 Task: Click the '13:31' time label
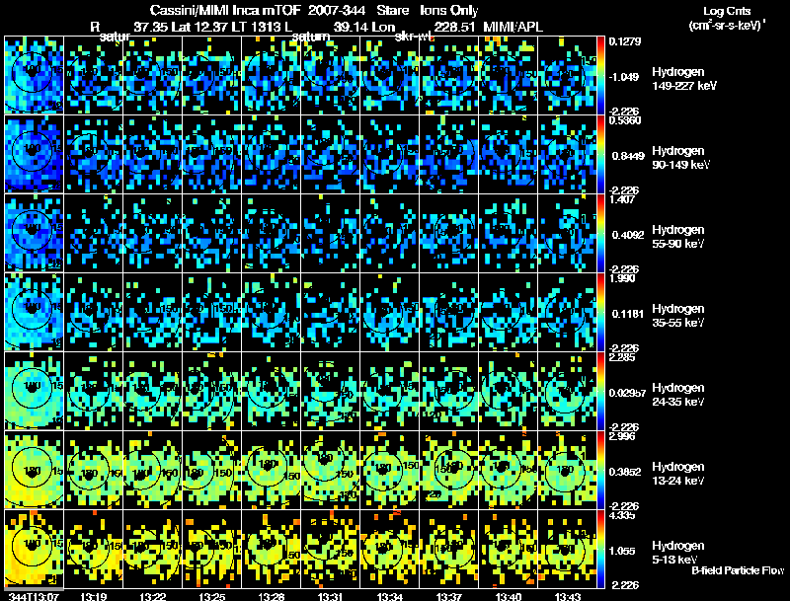[x=330, y=596]
